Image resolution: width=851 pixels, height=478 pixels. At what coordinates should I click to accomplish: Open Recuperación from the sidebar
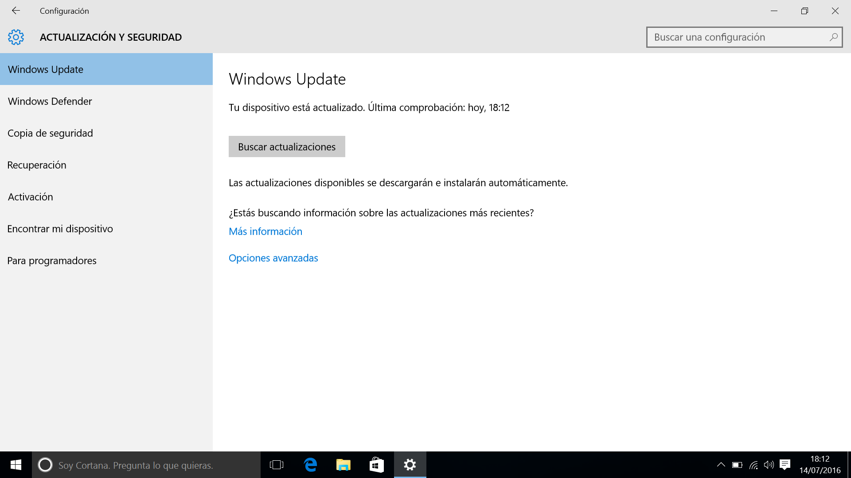pyautogui.click(x=37, y=165)
